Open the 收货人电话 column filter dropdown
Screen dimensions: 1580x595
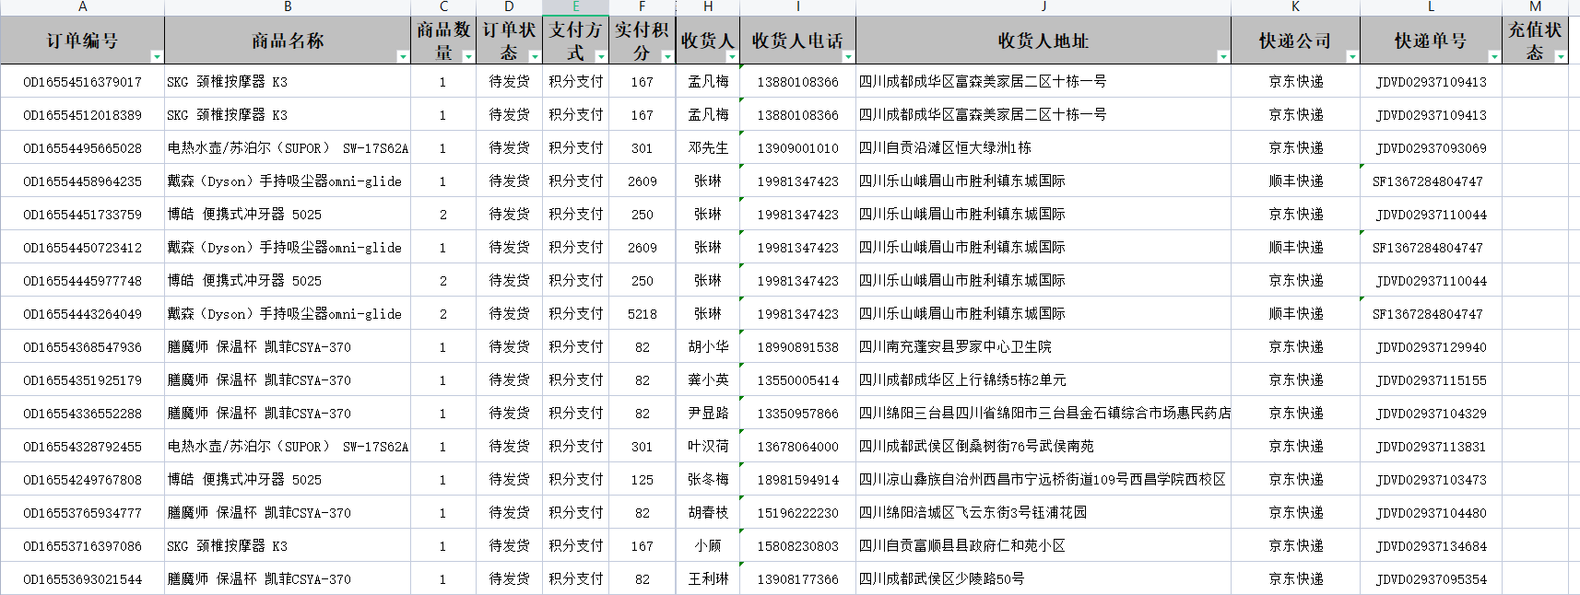[848, 56]
